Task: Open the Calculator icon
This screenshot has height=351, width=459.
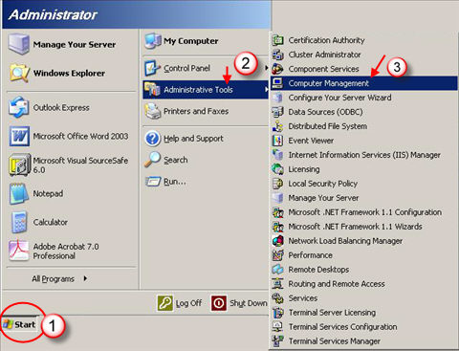Action: pyautogui.click(x=19, y=222)
